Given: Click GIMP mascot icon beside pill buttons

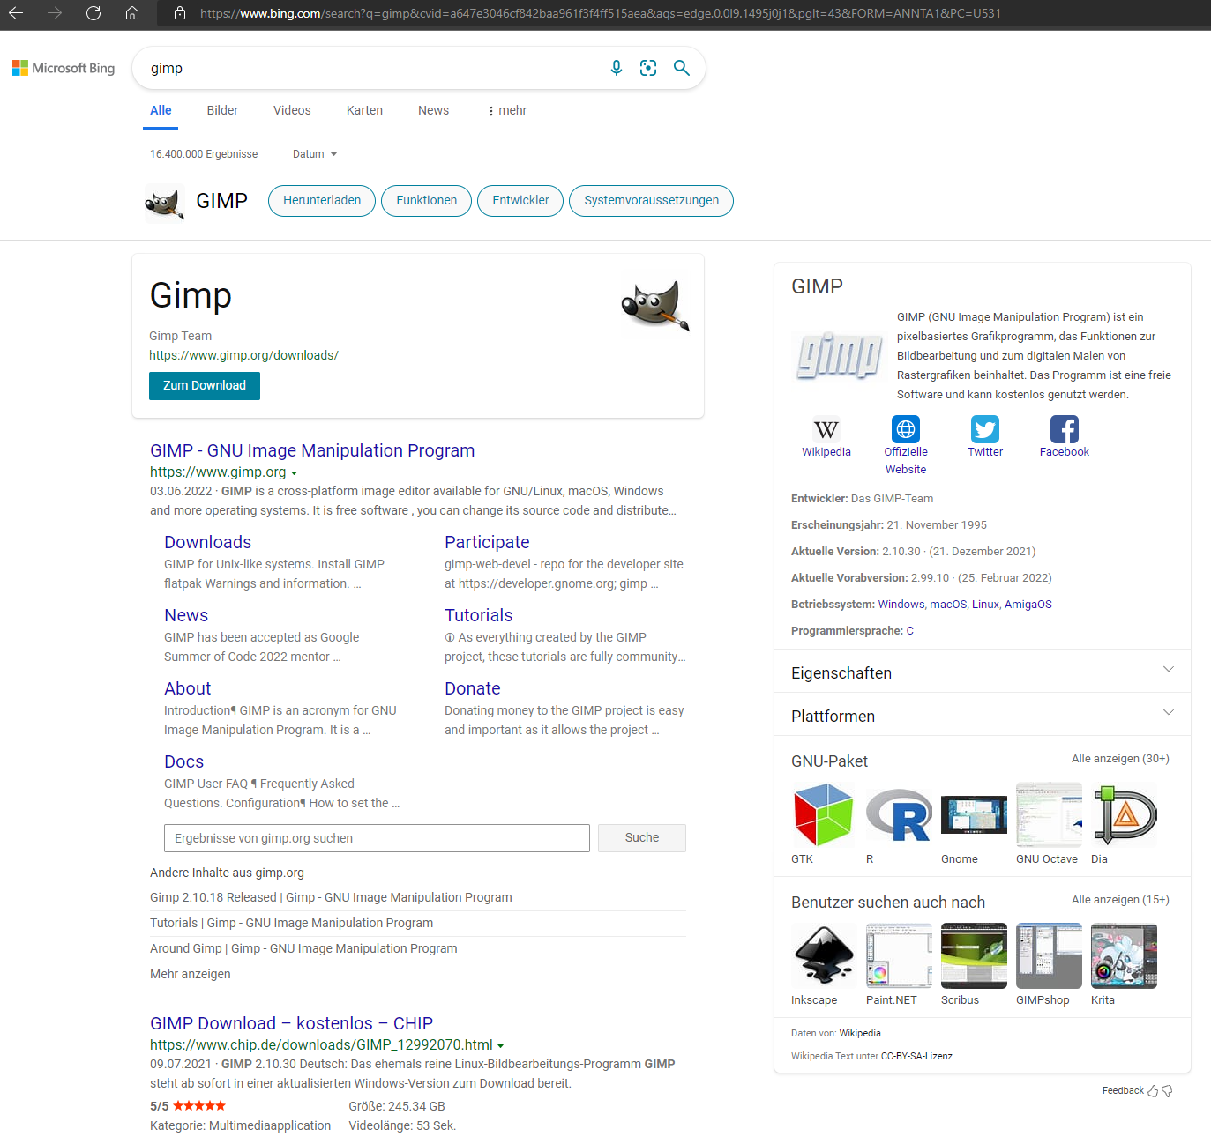Looking at the screenshot, I should click(x=164, y=202).
